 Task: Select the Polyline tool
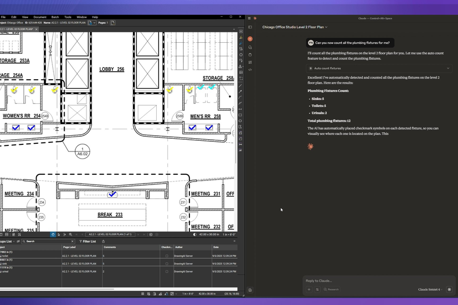(x=240, y=104)
